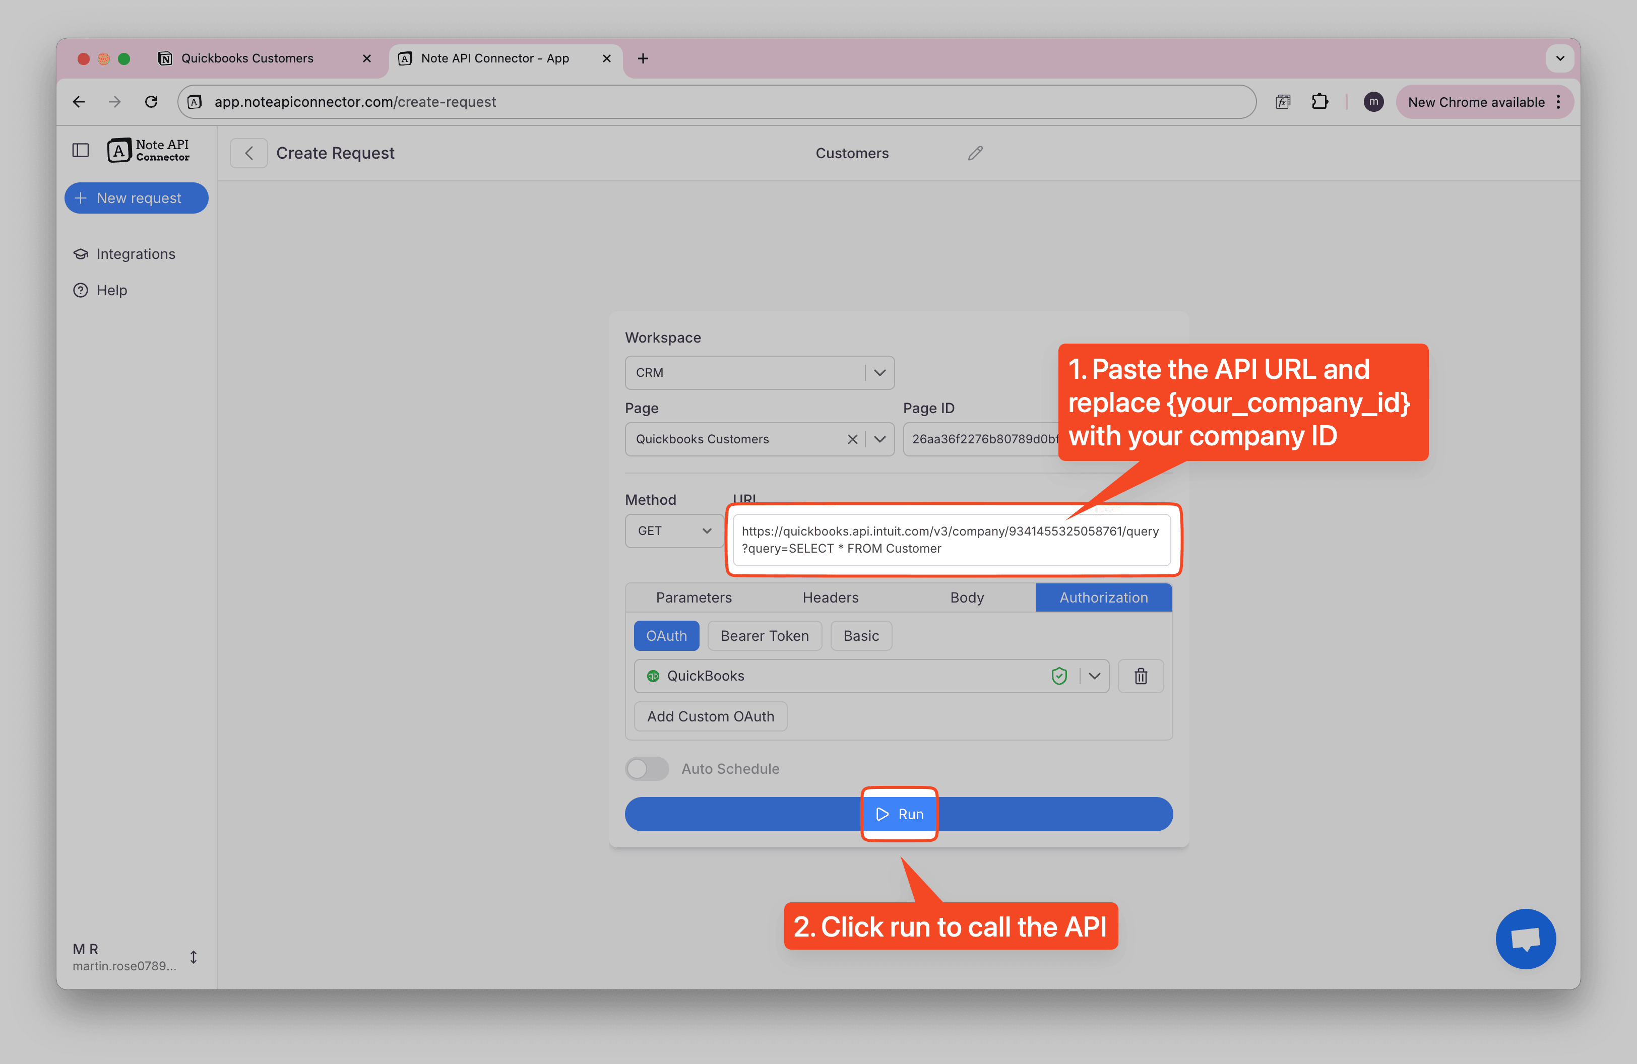This screenshot has width=1637, height=1064.
Task: Select the Note API Connector - App tab
Action: [x=506, y=58]
